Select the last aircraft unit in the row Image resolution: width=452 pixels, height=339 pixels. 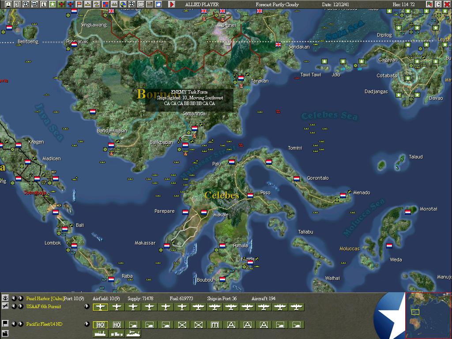[x=296, y=307]
